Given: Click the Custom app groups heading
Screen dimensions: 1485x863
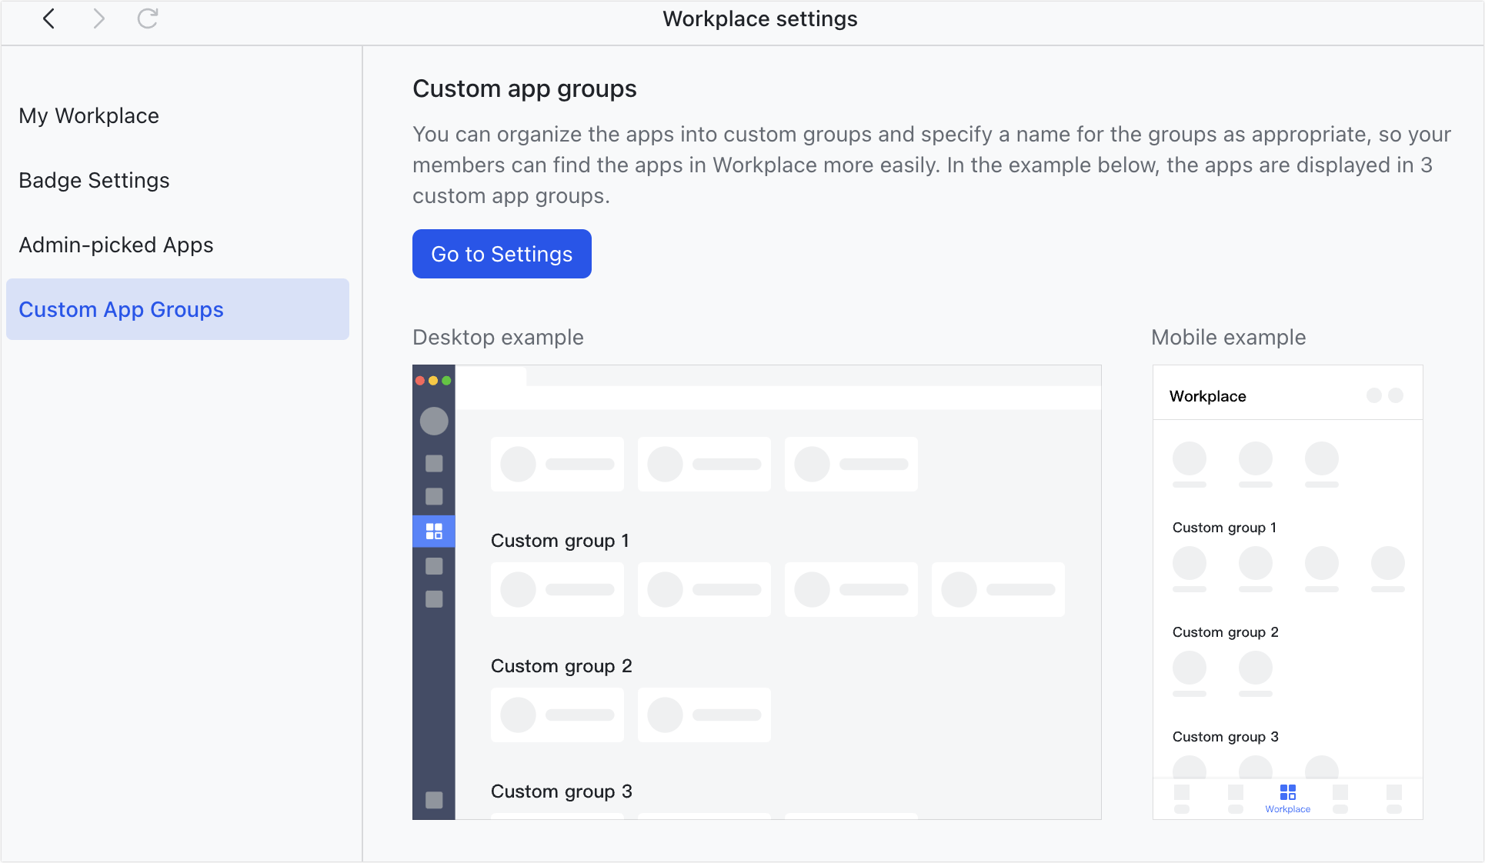Looking at the screenshot, I should (525, 88).
